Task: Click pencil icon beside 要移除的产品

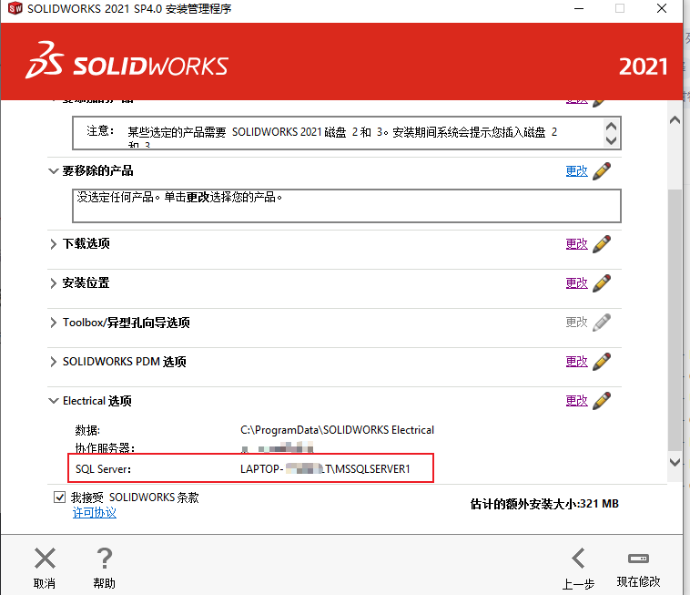Action: pyautogui.click(x=602, y=171)
